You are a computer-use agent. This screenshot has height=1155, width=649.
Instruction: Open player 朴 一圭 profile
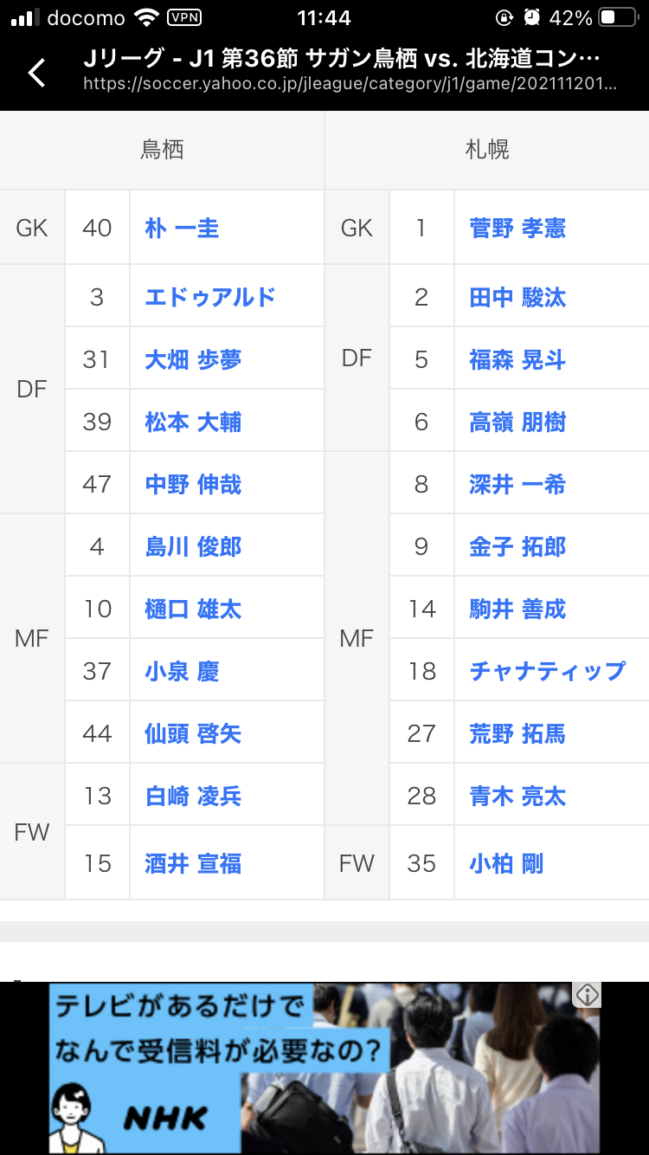[182, 228]
